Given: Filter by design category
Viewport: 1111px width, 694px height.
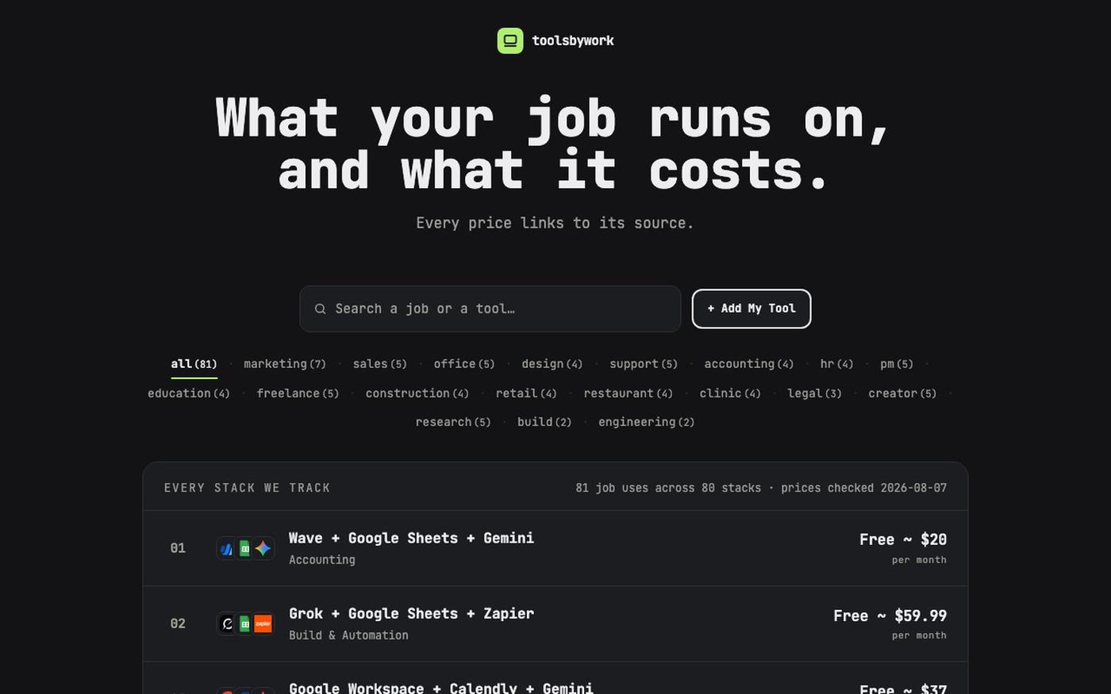Looking at the screenshot, I should click(552, 364).
